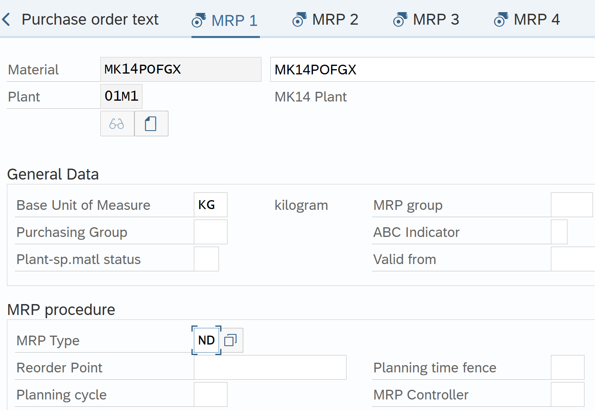
Task: Select the MRP Controller input field
Action: coord(567,395)
